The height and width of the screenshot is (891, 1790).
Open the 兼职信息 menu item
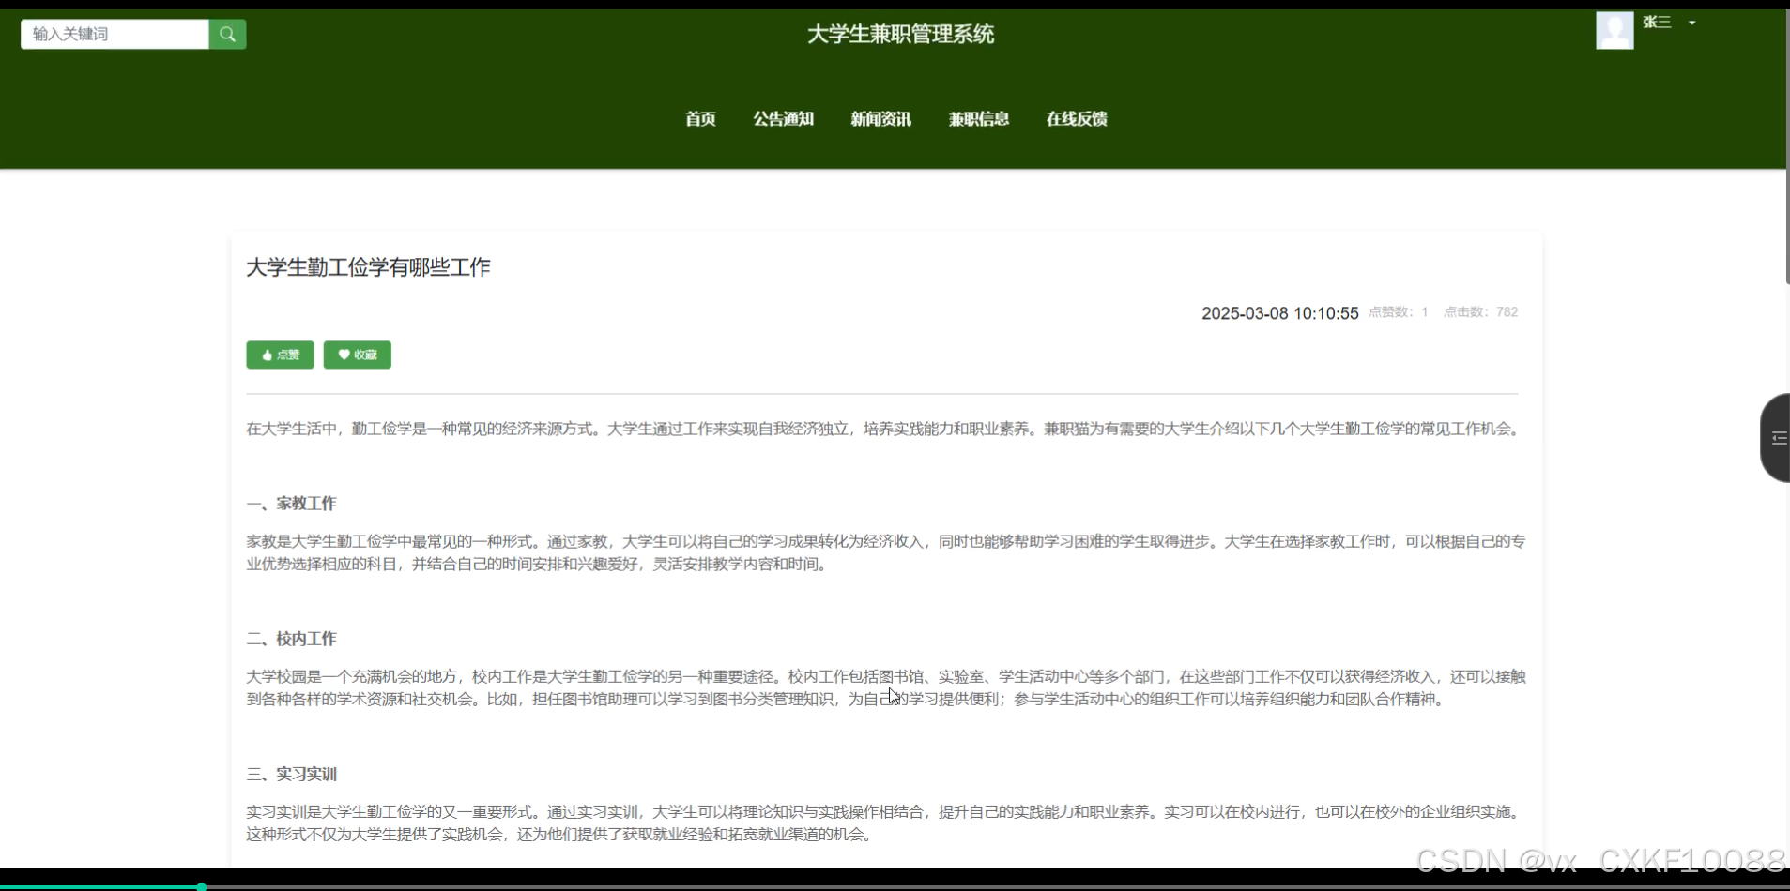[x=978, y=119]
